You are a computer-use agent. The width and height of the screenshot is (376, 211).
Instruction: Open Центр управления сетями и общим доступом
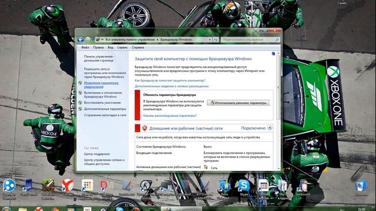click(104, 162)
